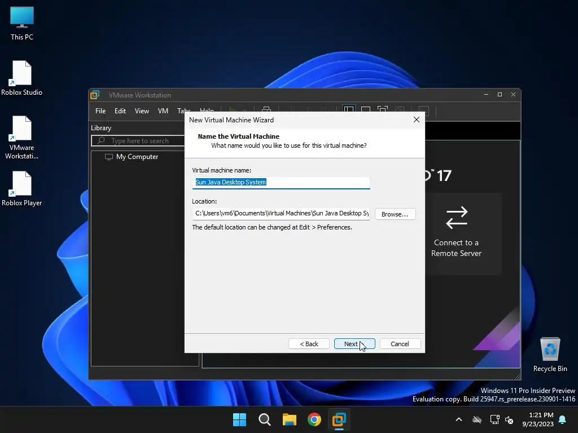Image resolution: width=578 pixels, height=433 pixels.
Task: Go Back in the wizard
Action: (309, 343)
